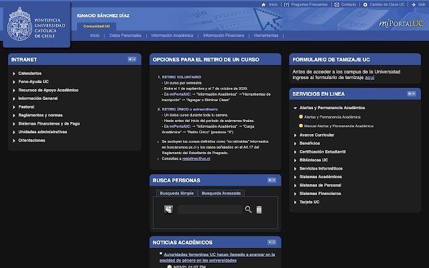The height and width of the screenshot is (268, 429).
Task: Click the Cambio de Clave UC icon
Action: (x=365, y=5)
